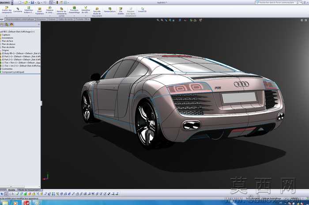Select Plan de droite in tree
309x205 pixels.
pos(8,47)
